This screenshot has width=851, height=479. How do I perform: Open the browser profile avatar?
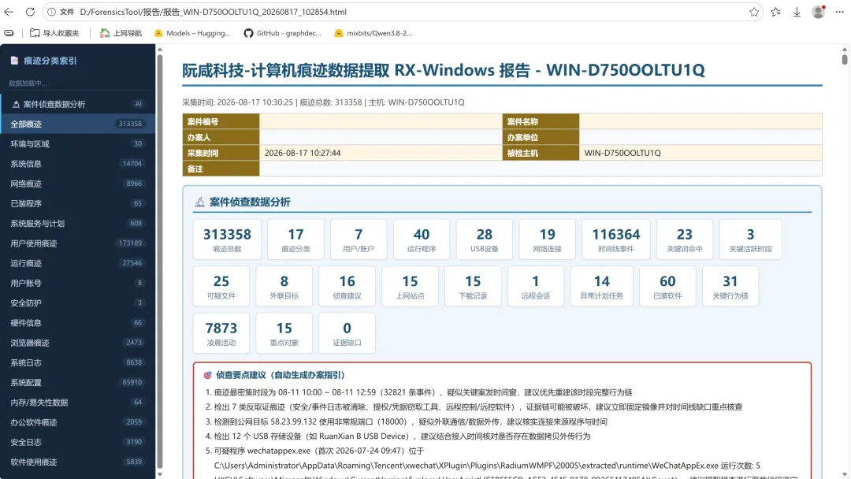[x=819, y=12]
